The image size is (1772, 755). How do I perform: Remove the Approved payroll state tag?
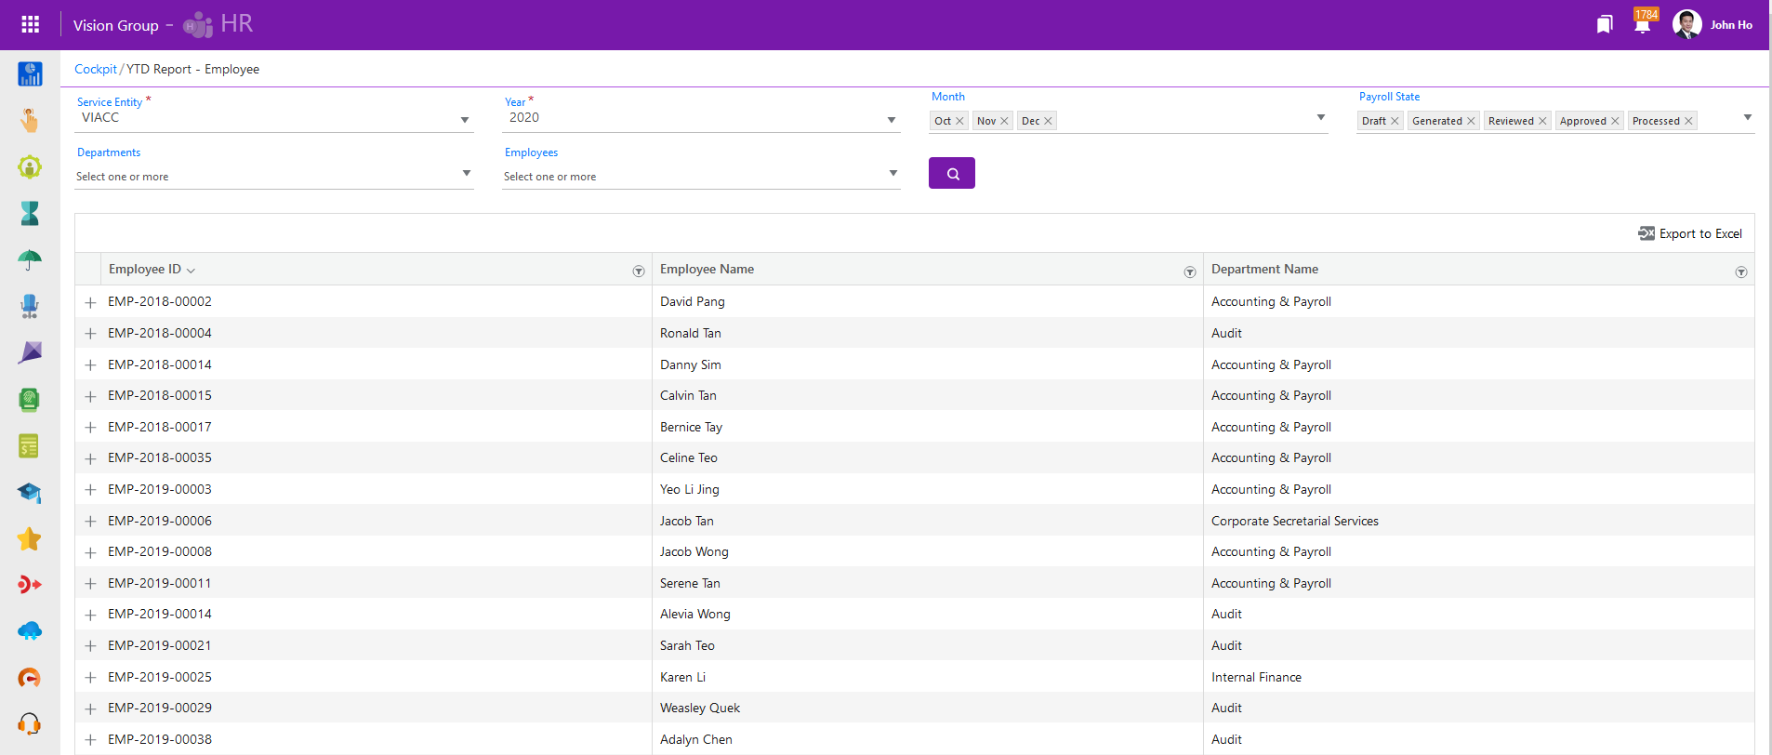point(1615,121)
